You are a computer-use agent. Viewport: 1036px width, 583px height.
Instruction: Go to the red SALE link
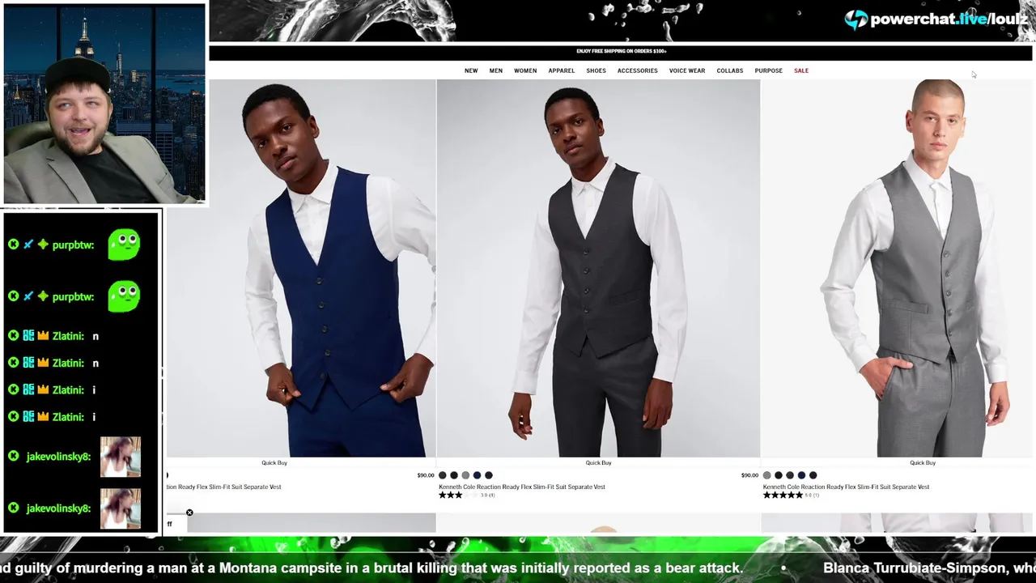[x=801, y=70]
